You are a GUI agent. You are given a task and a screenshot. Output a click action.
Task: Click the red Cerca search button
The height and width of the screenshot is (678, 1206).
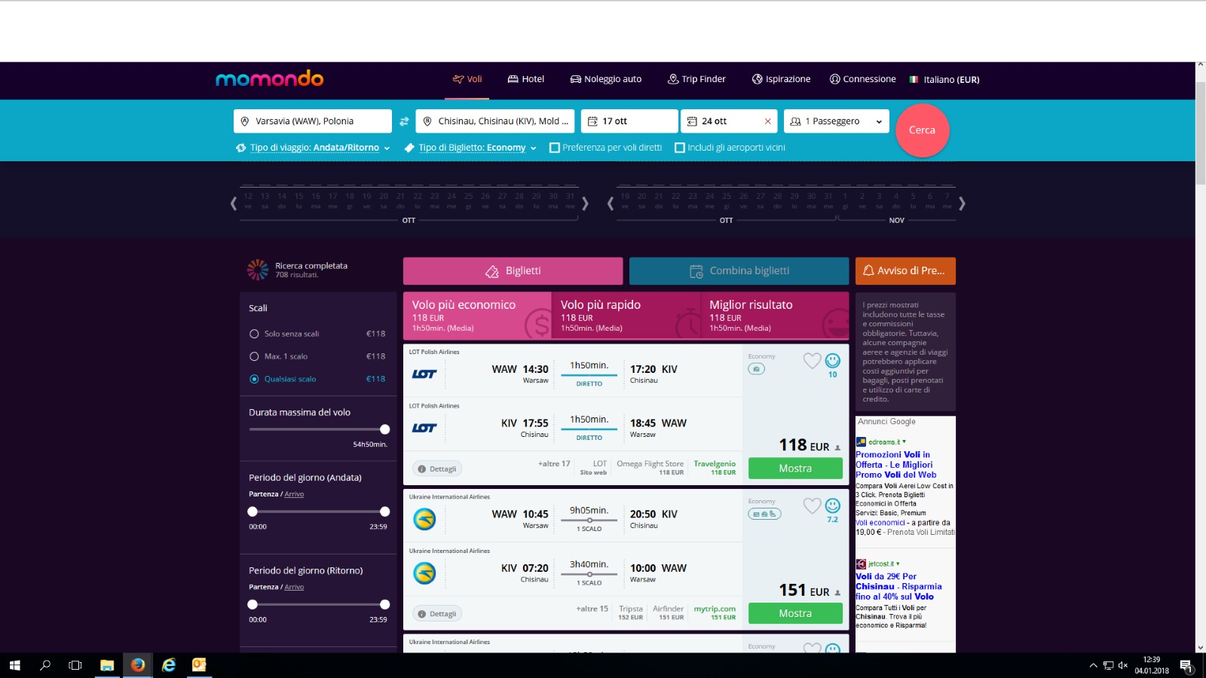(922, 130)
